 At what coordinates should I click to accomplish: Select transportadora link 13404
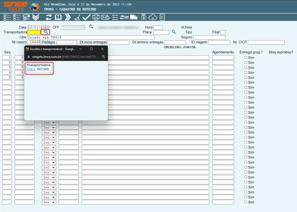[31, 69]
